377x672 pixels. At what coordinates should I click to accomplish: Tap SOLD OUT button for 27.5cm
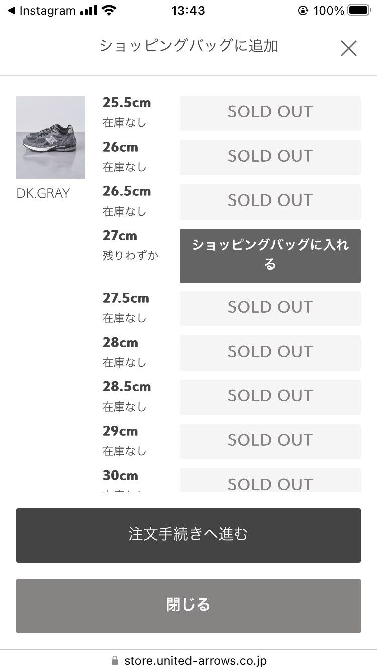270,308
